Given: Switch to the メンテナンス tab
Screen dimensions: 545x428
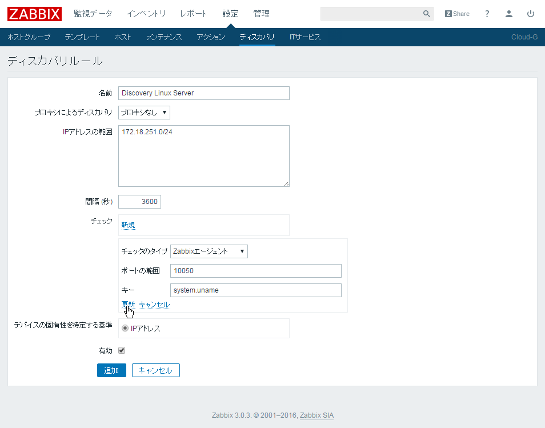Looking at the screenshot, I should coord(164,37).
